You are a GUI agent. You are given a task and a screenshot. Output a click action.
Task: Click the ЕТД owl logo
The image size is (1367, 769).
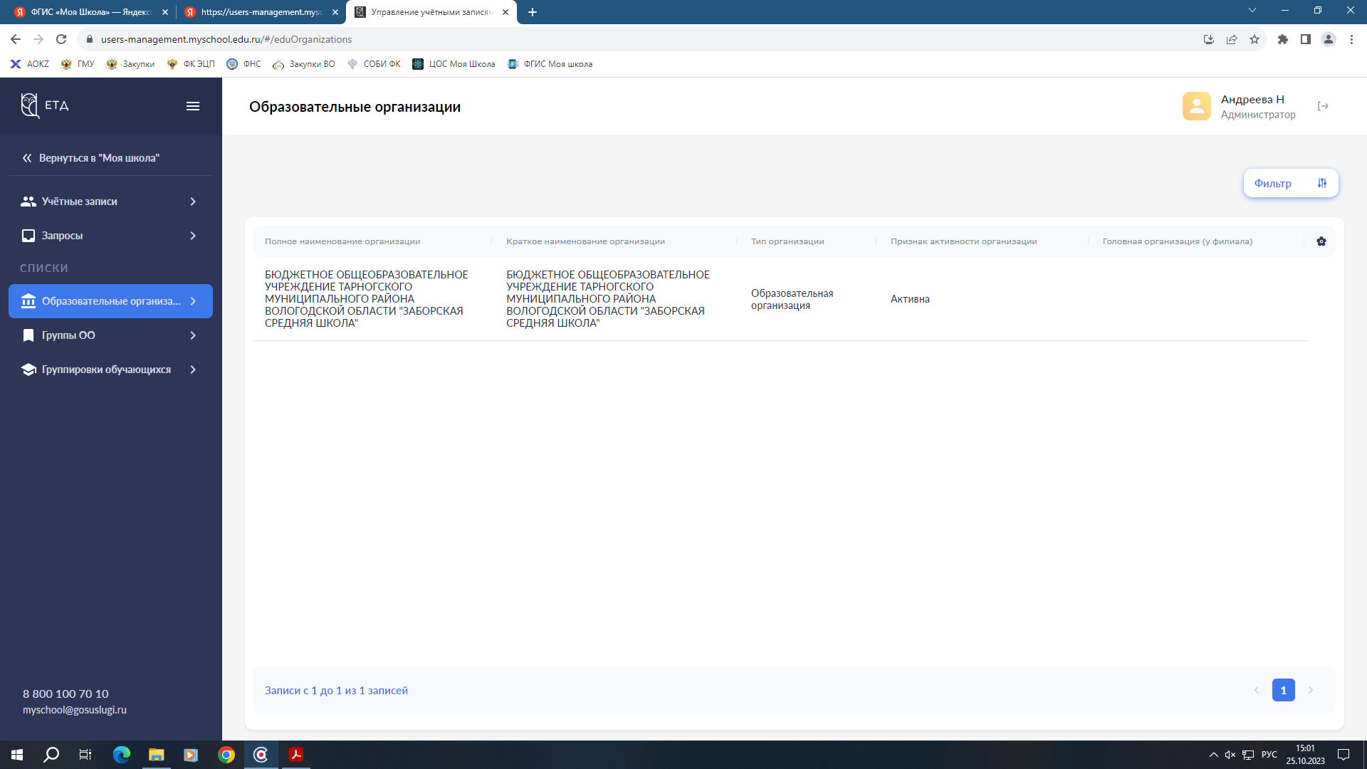29,105
